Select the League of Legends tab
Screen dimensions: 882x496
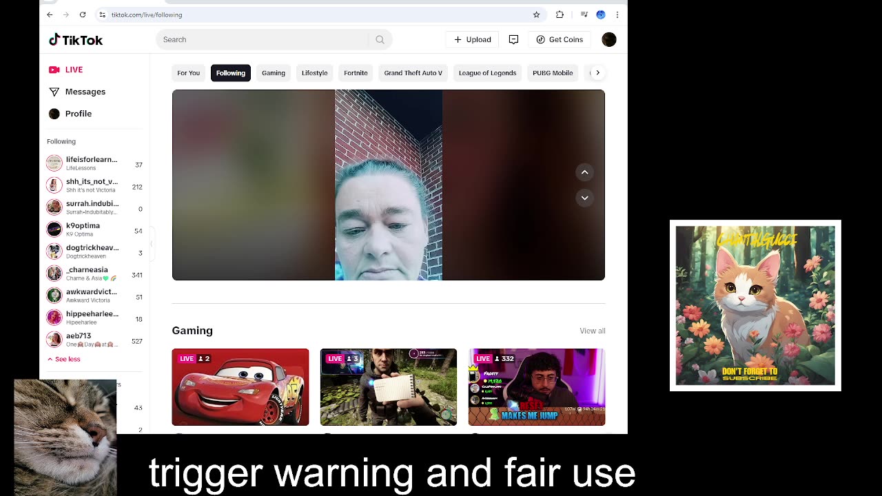click(x=487, y=73)
